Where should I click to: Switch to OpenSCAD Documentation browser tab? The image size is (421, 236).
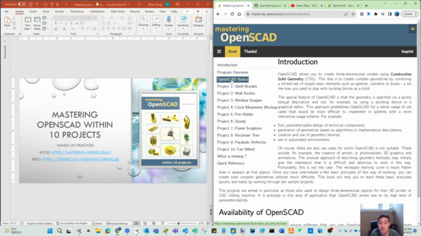point(343,6)
